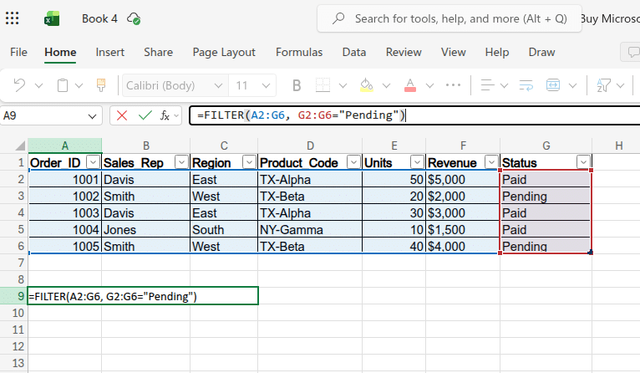The width and height of the screenshot is (640, 373).
Task: Open the Calibri font name dropdown
Action: pyautogui.click(x=218, y=85)
